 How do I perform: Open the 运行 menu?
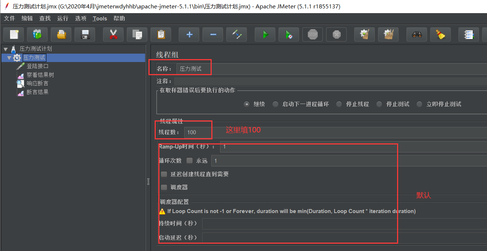(63, 18)
